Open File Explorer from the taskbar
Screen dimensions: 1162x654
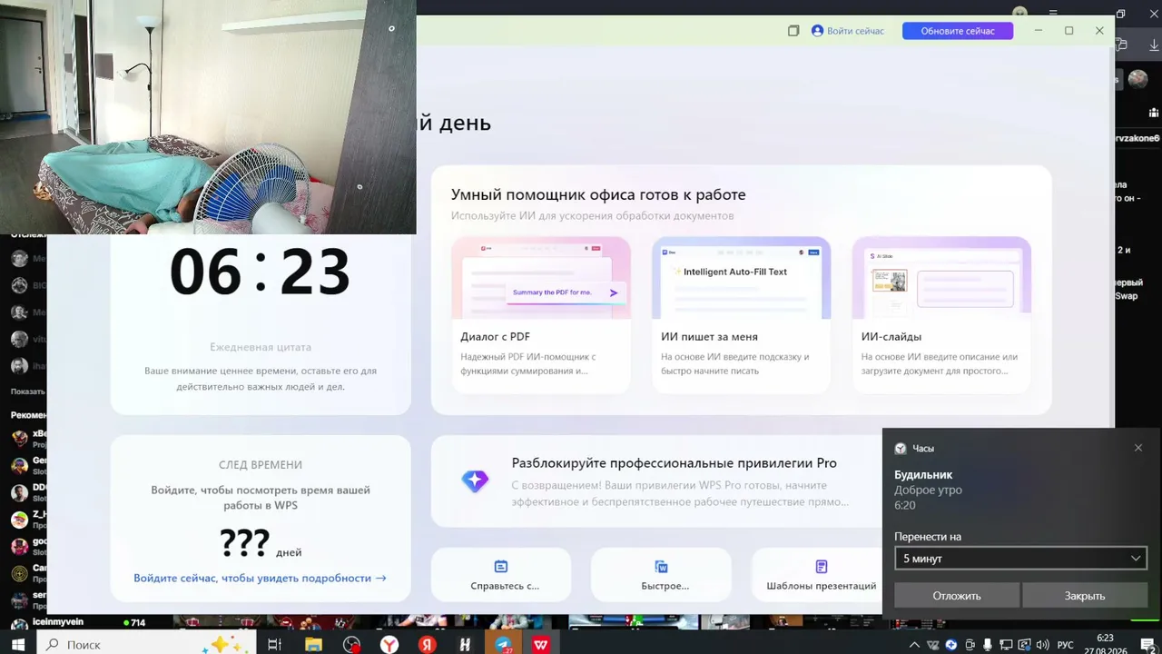point(313,644)
